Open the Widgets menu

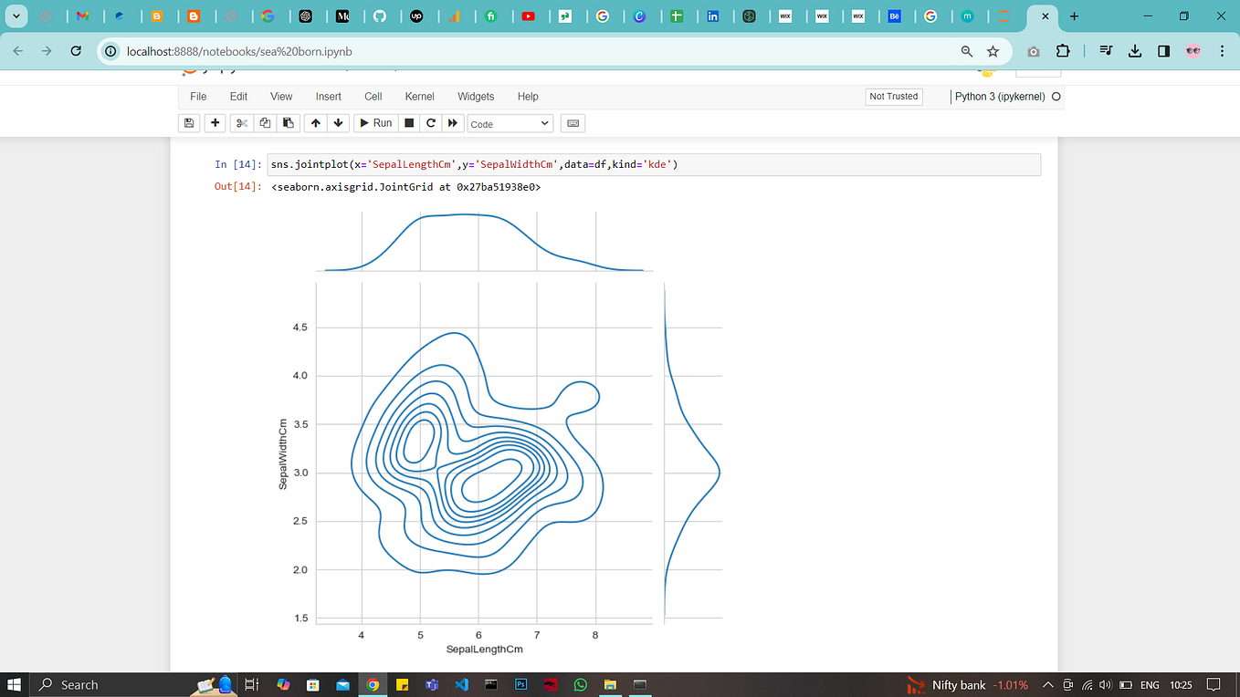click(476, 96)
